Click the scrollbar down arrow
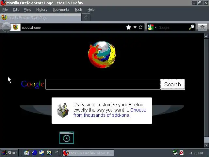The image size is (209, 157). [206, 145]
